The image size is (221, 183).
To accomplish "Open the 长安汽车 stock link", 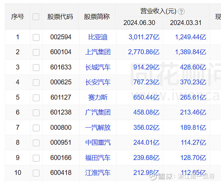I will pos(98,82).
